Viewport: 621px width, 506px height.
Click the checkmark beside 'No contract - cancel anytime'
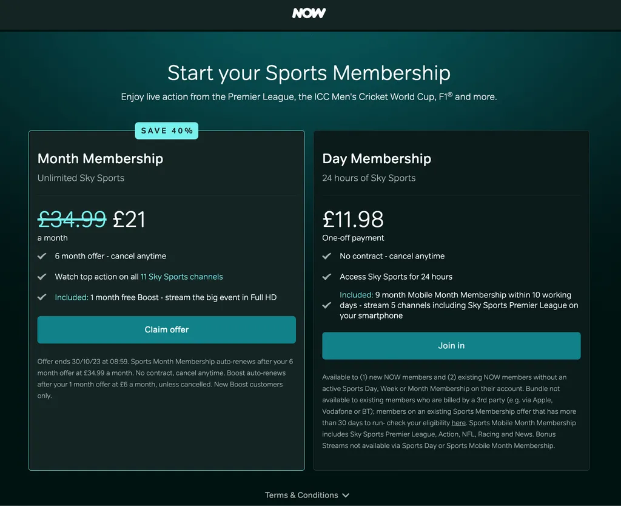327,256
